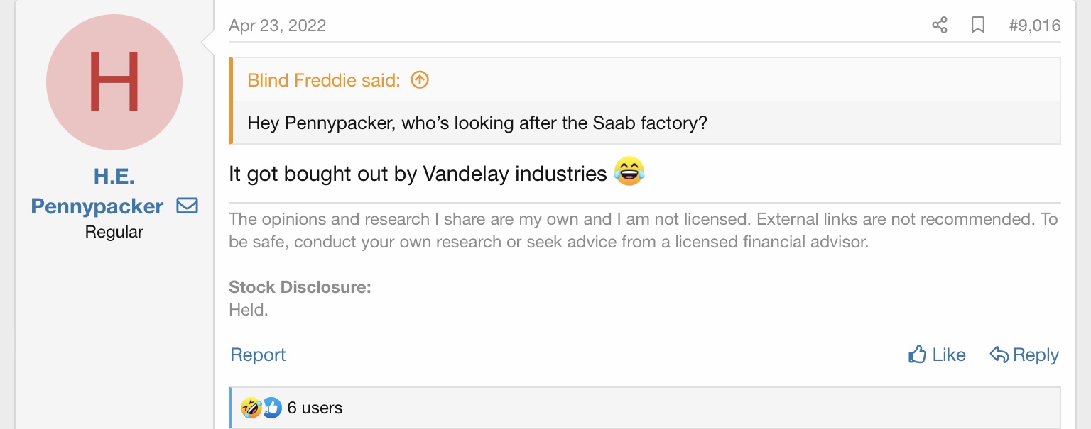This screenshot has height=429, width=1091.
Task: Click the laughing reaction emoji icon
Action: [x=251, y=408]
